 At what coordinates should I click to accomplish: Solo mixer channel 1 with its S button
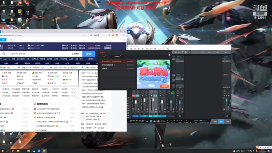pyautogui.click(x=138, y=93)
